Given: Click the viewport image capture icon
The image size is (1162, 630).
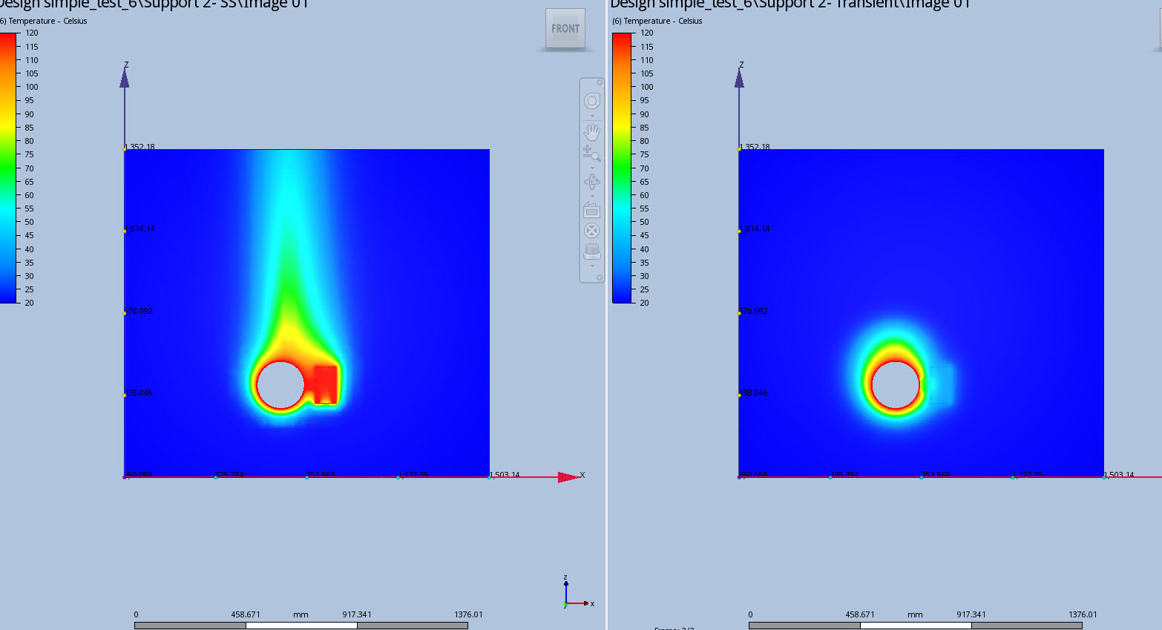Looking at the screenshot, I should click(x=591, y=211).
